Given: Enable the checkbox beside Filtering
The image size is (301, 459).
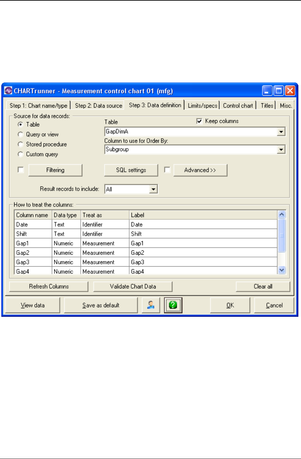Looking at the screenshot, I should click(x=21, y=170).
